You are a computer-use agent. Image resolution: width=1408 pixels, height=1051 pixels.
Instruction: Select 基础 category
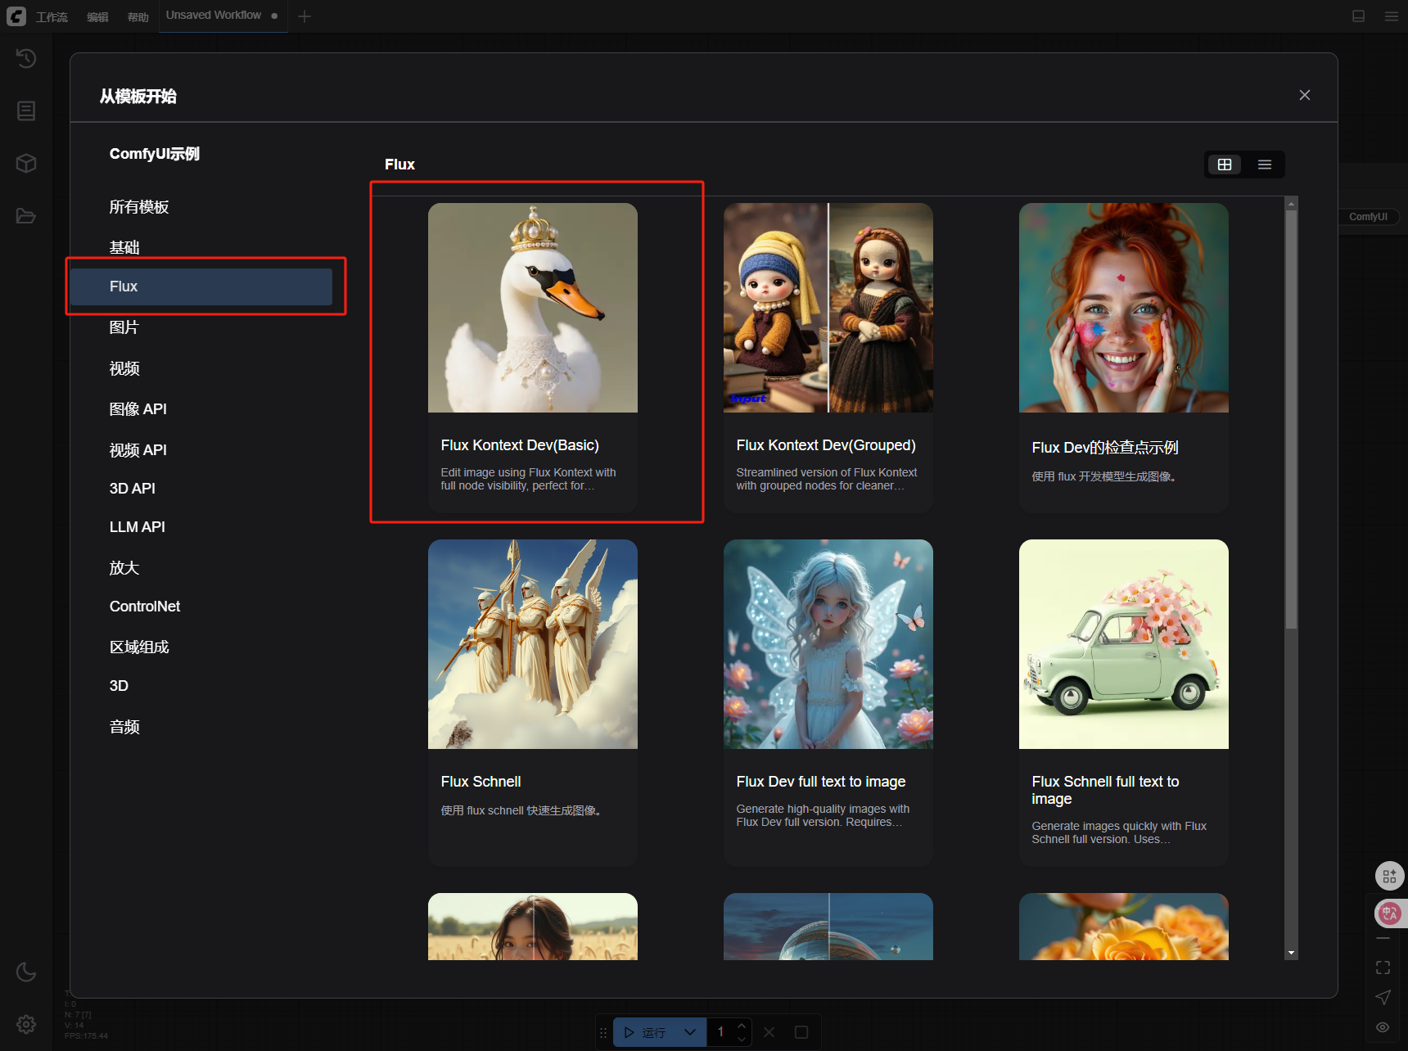point(201,247)
